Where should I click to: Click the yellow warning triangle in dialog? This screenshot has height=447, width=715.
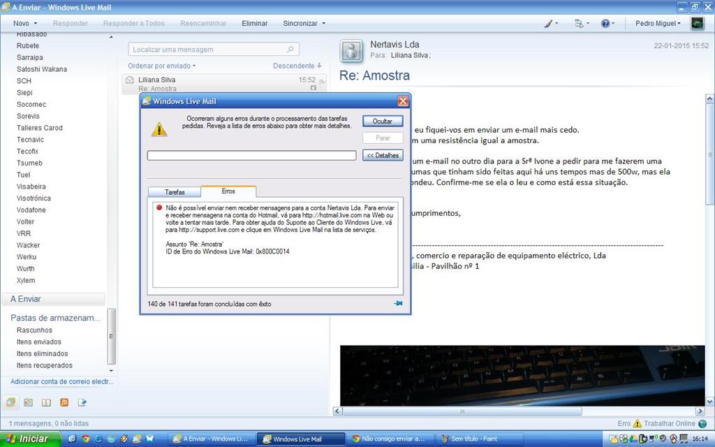point(159,129)
